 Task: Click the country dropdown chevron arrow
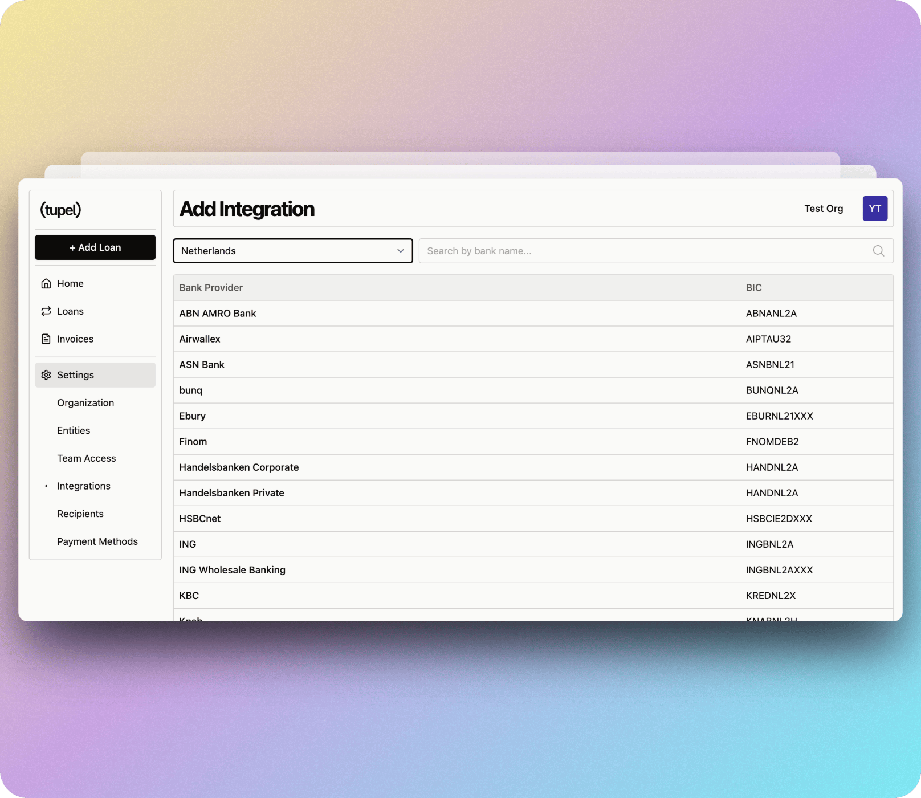pyautogui.click(x=401, y=251)
